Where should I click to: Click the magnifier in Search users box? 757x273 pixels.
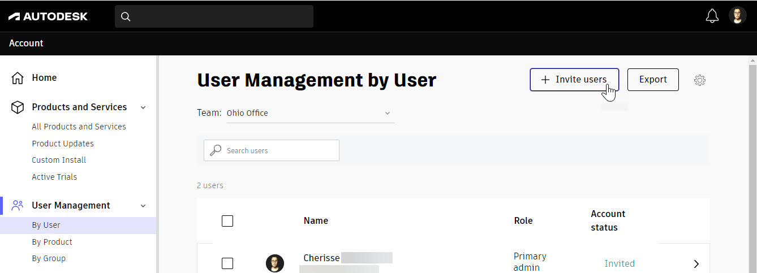pyautogui.click(x=216, y=150)
